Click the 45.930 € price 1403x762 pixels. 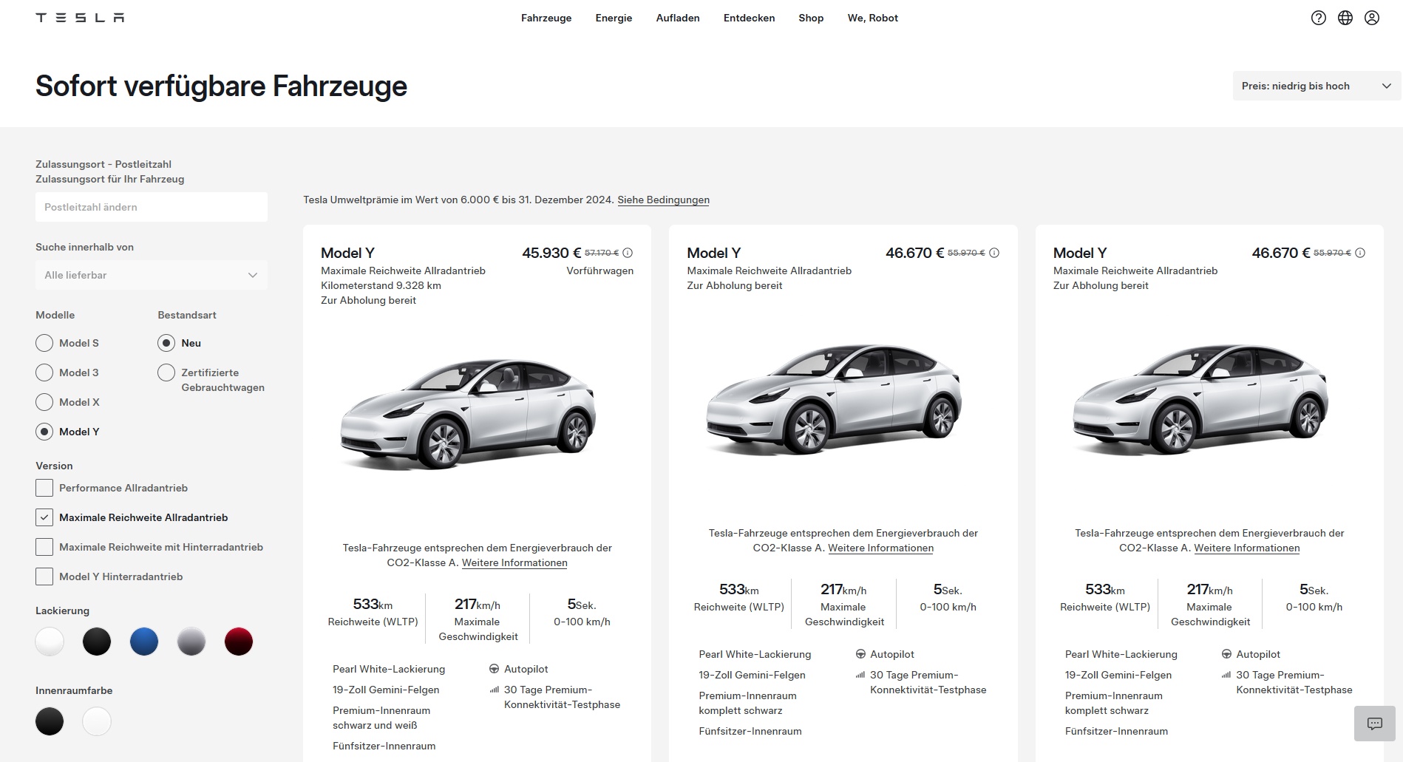tap(551, 253)
